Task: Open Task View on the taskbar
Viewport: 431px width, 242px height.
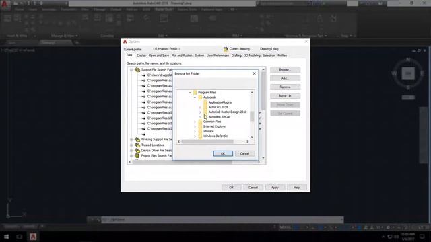Action: 20,237
